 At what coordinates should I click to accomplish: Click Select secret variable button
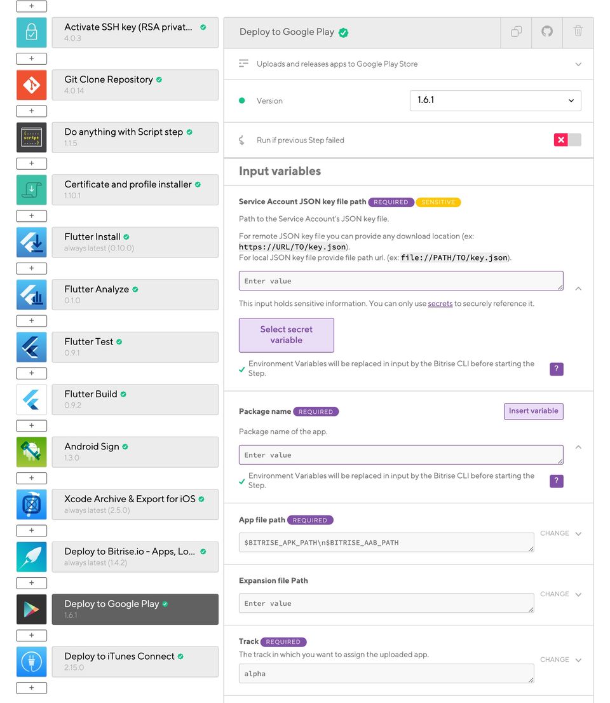(286, 335)
